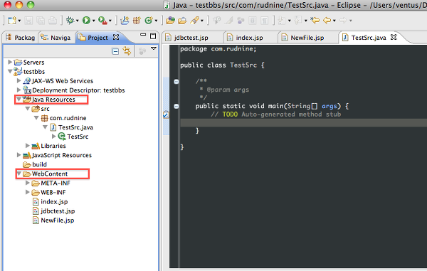Expand the TestSrc class node
The width and height of the screenshot is (427, 271).
tap(54, 136)
